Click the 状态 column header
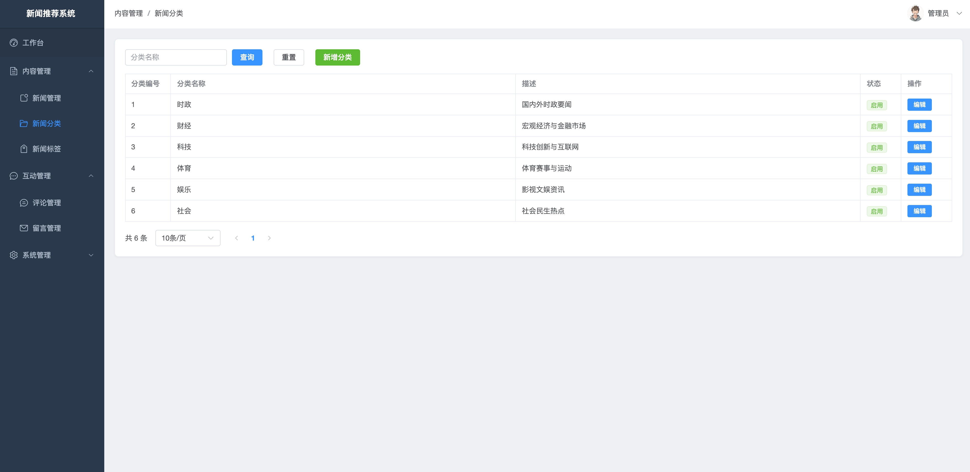The image size is (970, 472). [881, 84]
